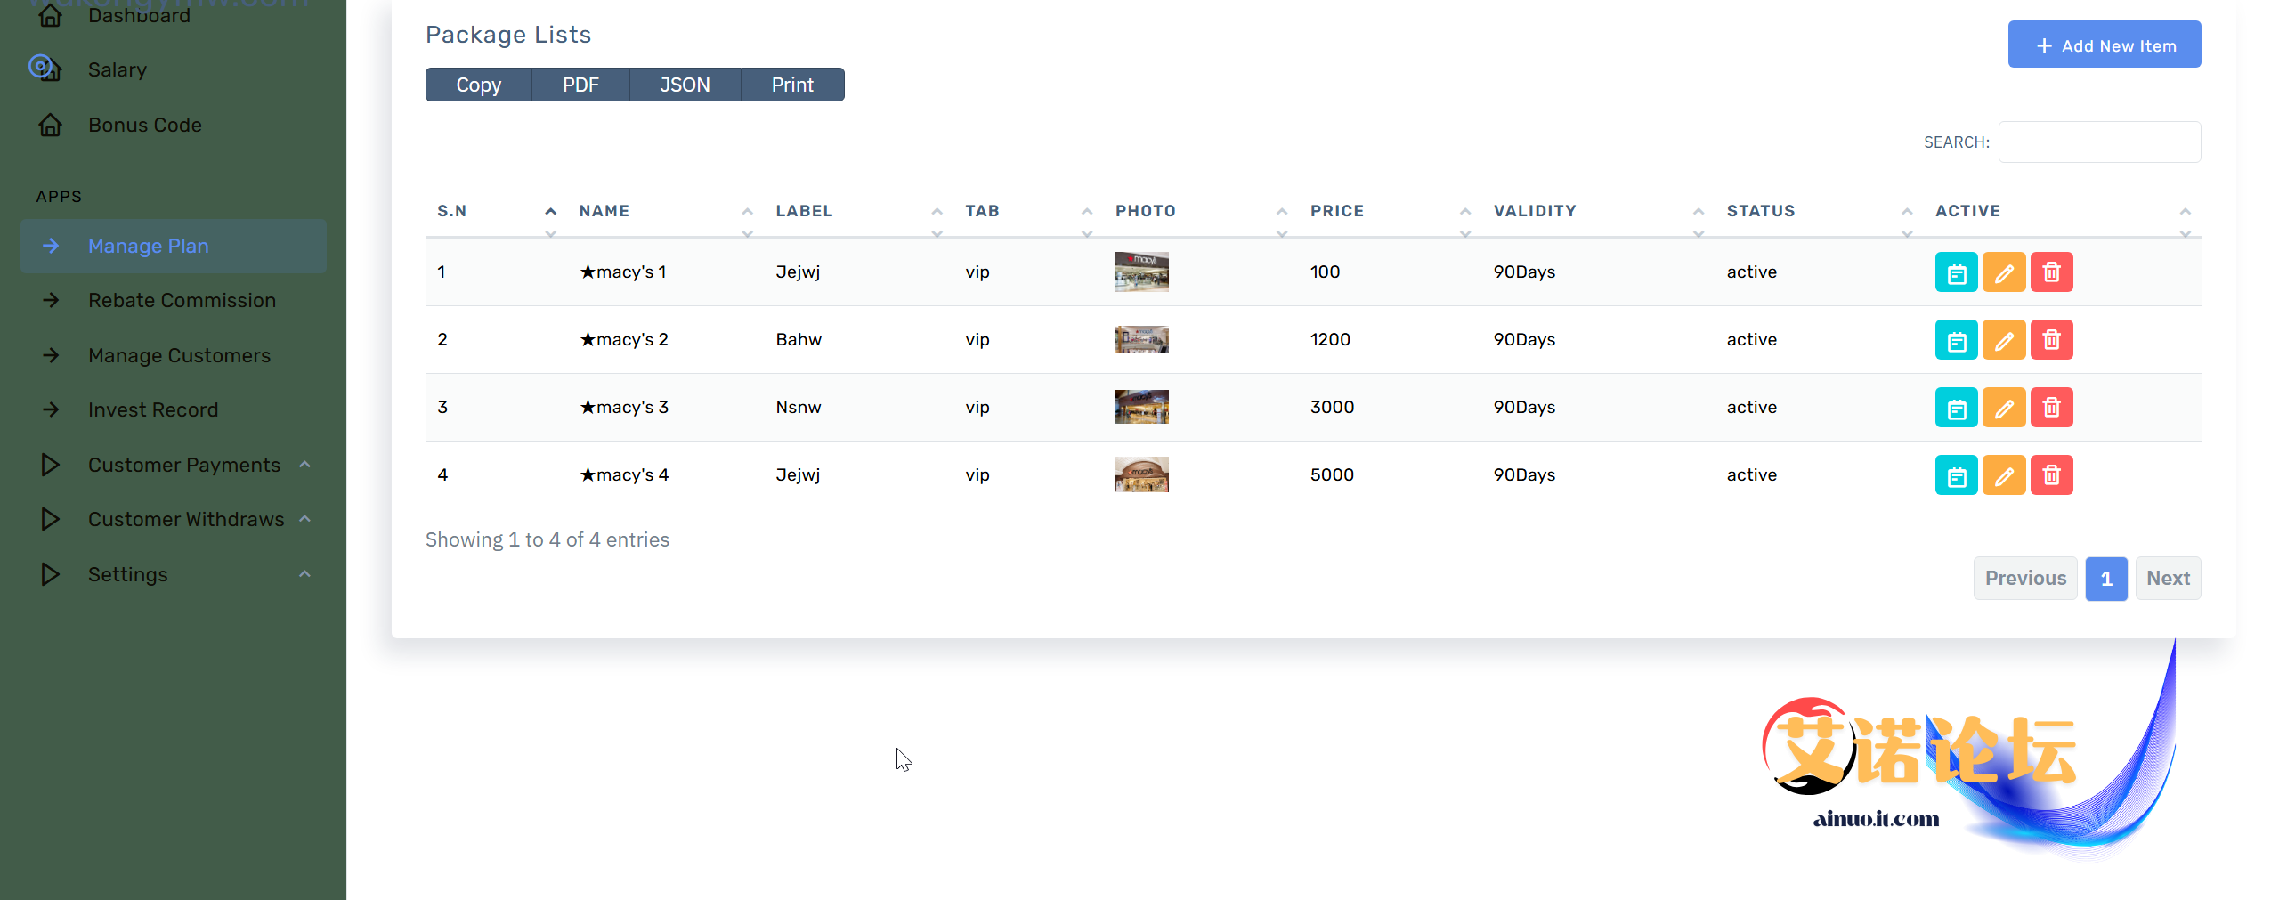Screen dimensions: 2279x900
Task: Click the trash icon in macy's 1 row
Action: (2051, 272)
